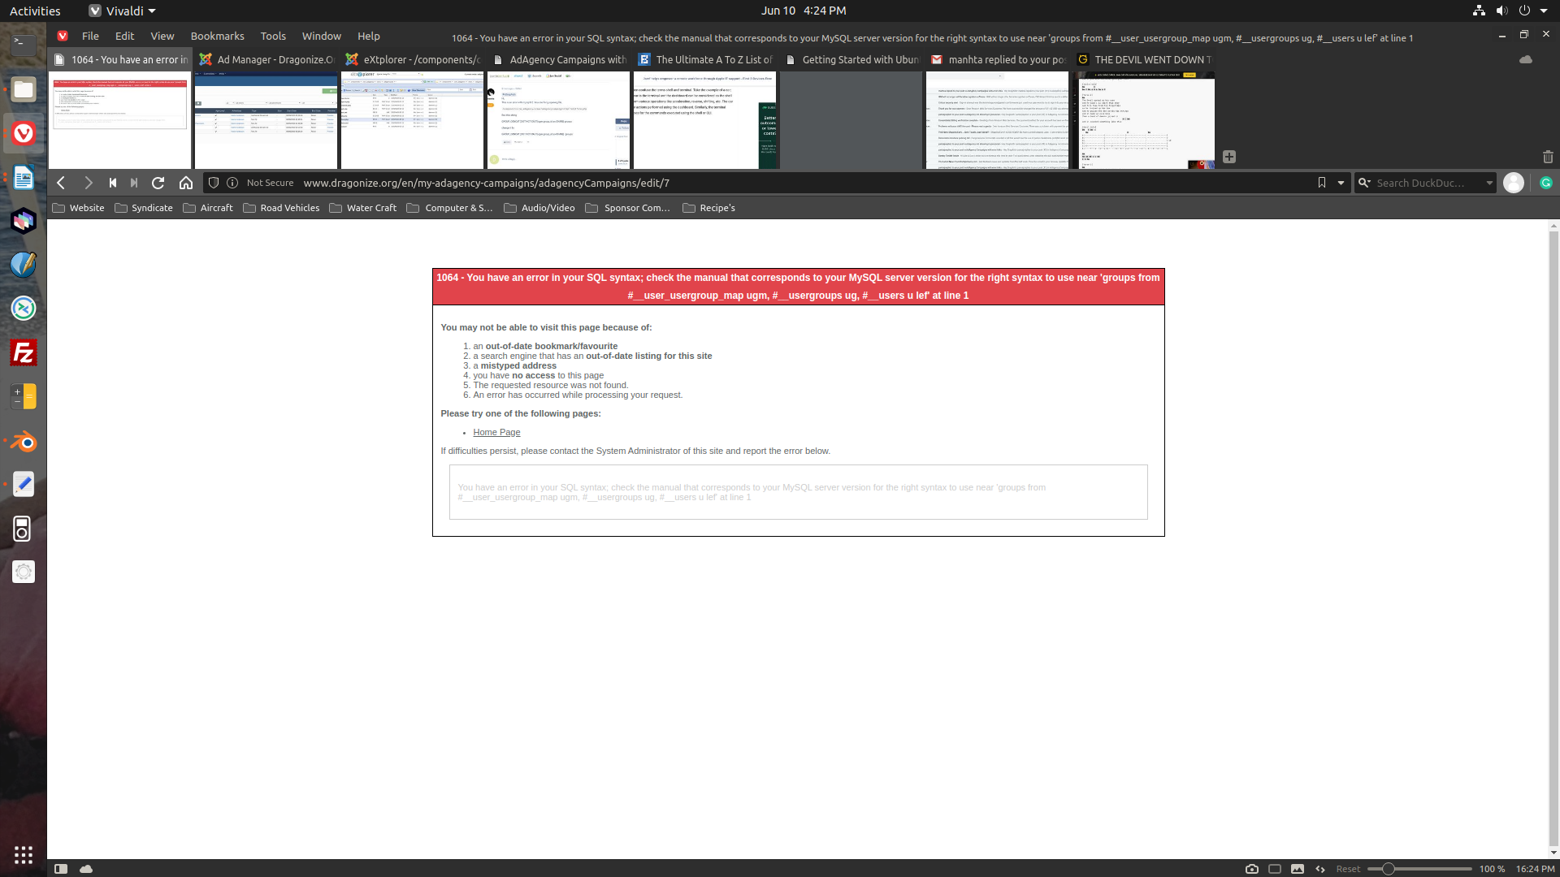This screenshot has height=877, width=1560.
Task: Go to the browser home page icon
Action: (x=186, y=184)
